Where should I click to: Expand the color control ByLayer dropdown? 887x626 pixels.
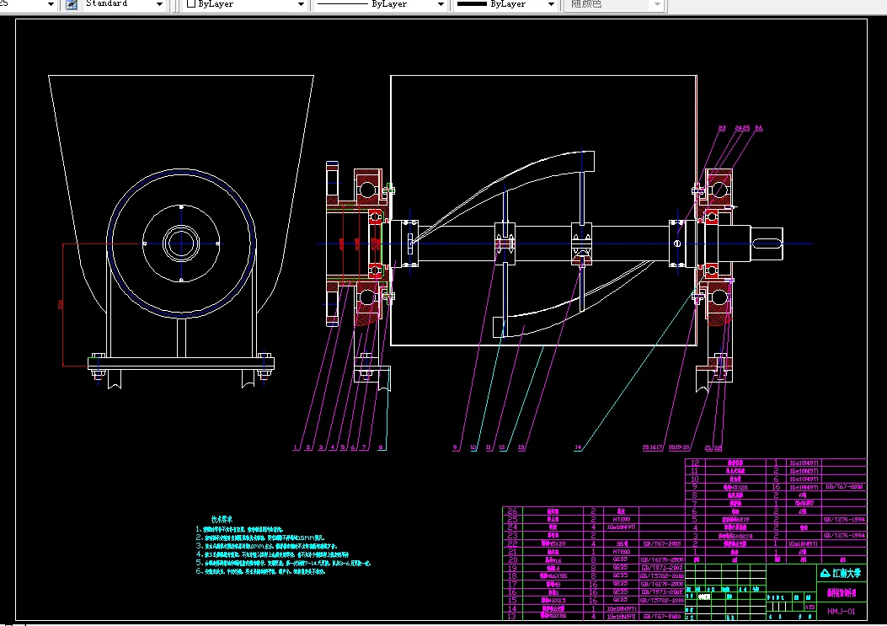[301, 4]
